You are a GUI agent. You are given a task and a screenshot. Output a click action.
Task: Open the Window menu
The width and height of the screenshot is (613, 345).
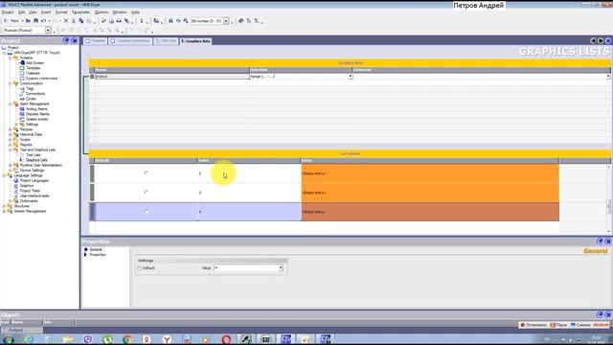click(x=120, y=12)
